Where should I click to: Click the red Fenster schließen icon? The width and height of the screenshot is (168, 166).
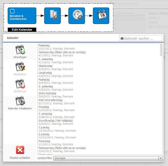tap(20, 150)
